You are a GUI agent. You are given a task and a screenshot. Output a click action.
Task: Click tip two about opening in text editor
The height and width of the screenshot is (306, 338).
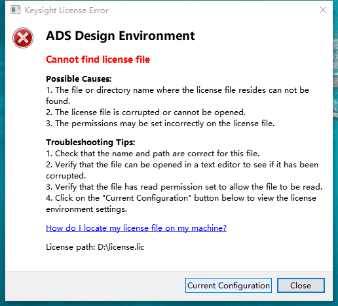tap(182, 170)
